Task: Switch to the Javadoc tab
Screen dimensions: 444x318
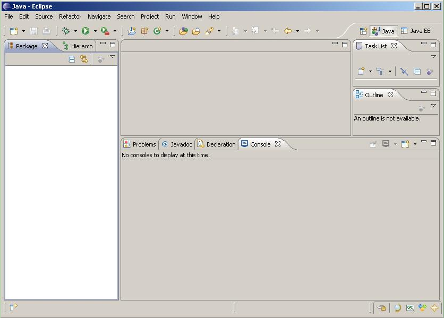Action: pos(177,144)
